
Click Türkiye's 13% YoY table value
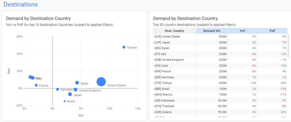click(x=254, y=83)
